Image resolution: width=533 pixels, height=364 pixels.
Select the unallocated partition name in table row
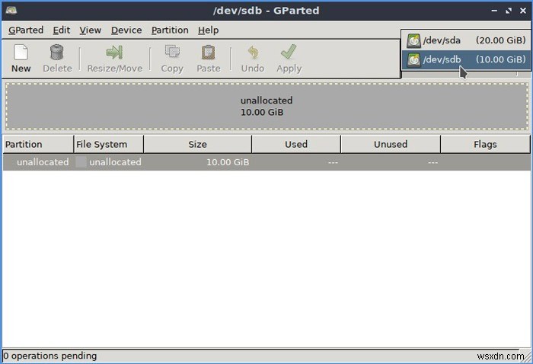pyautogui.click(x=43, y=162)
